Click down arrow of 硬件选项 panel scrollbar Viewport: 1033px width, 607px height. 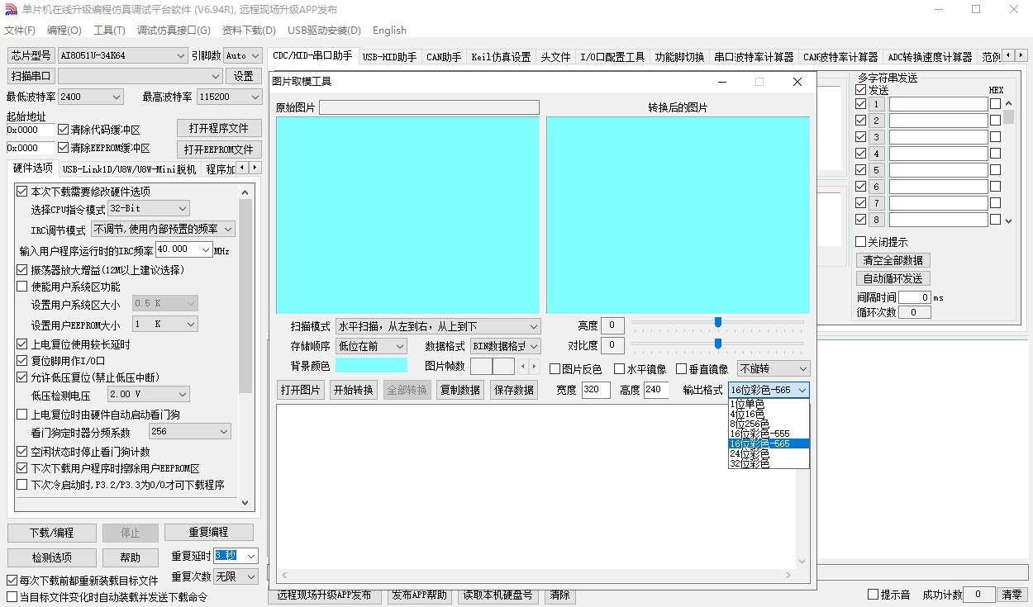tap(245, 501)
